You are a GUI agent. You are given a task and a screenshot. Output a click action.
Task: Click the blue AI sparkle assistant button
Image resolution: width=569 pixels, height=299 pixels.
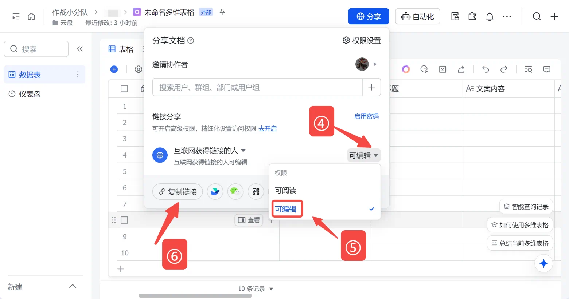(x=543, y=263)
